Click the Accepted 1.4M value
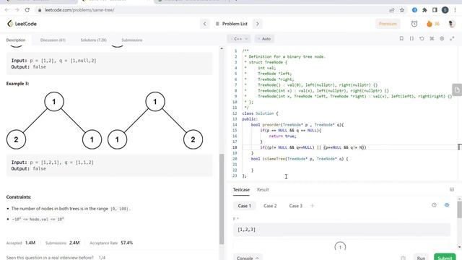This screenshot has width=462, height=260. 30,243
